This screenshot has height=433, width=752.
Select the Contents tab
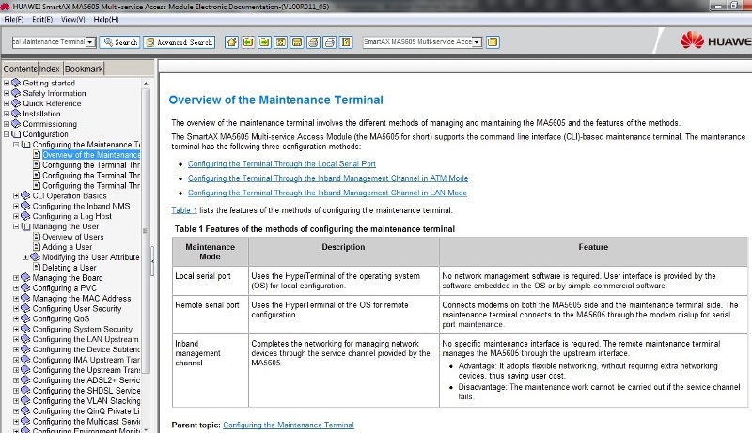coord(20,69)
